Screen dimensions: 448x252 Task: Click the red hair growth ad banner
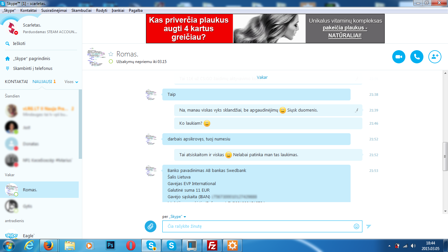point(190,29)
